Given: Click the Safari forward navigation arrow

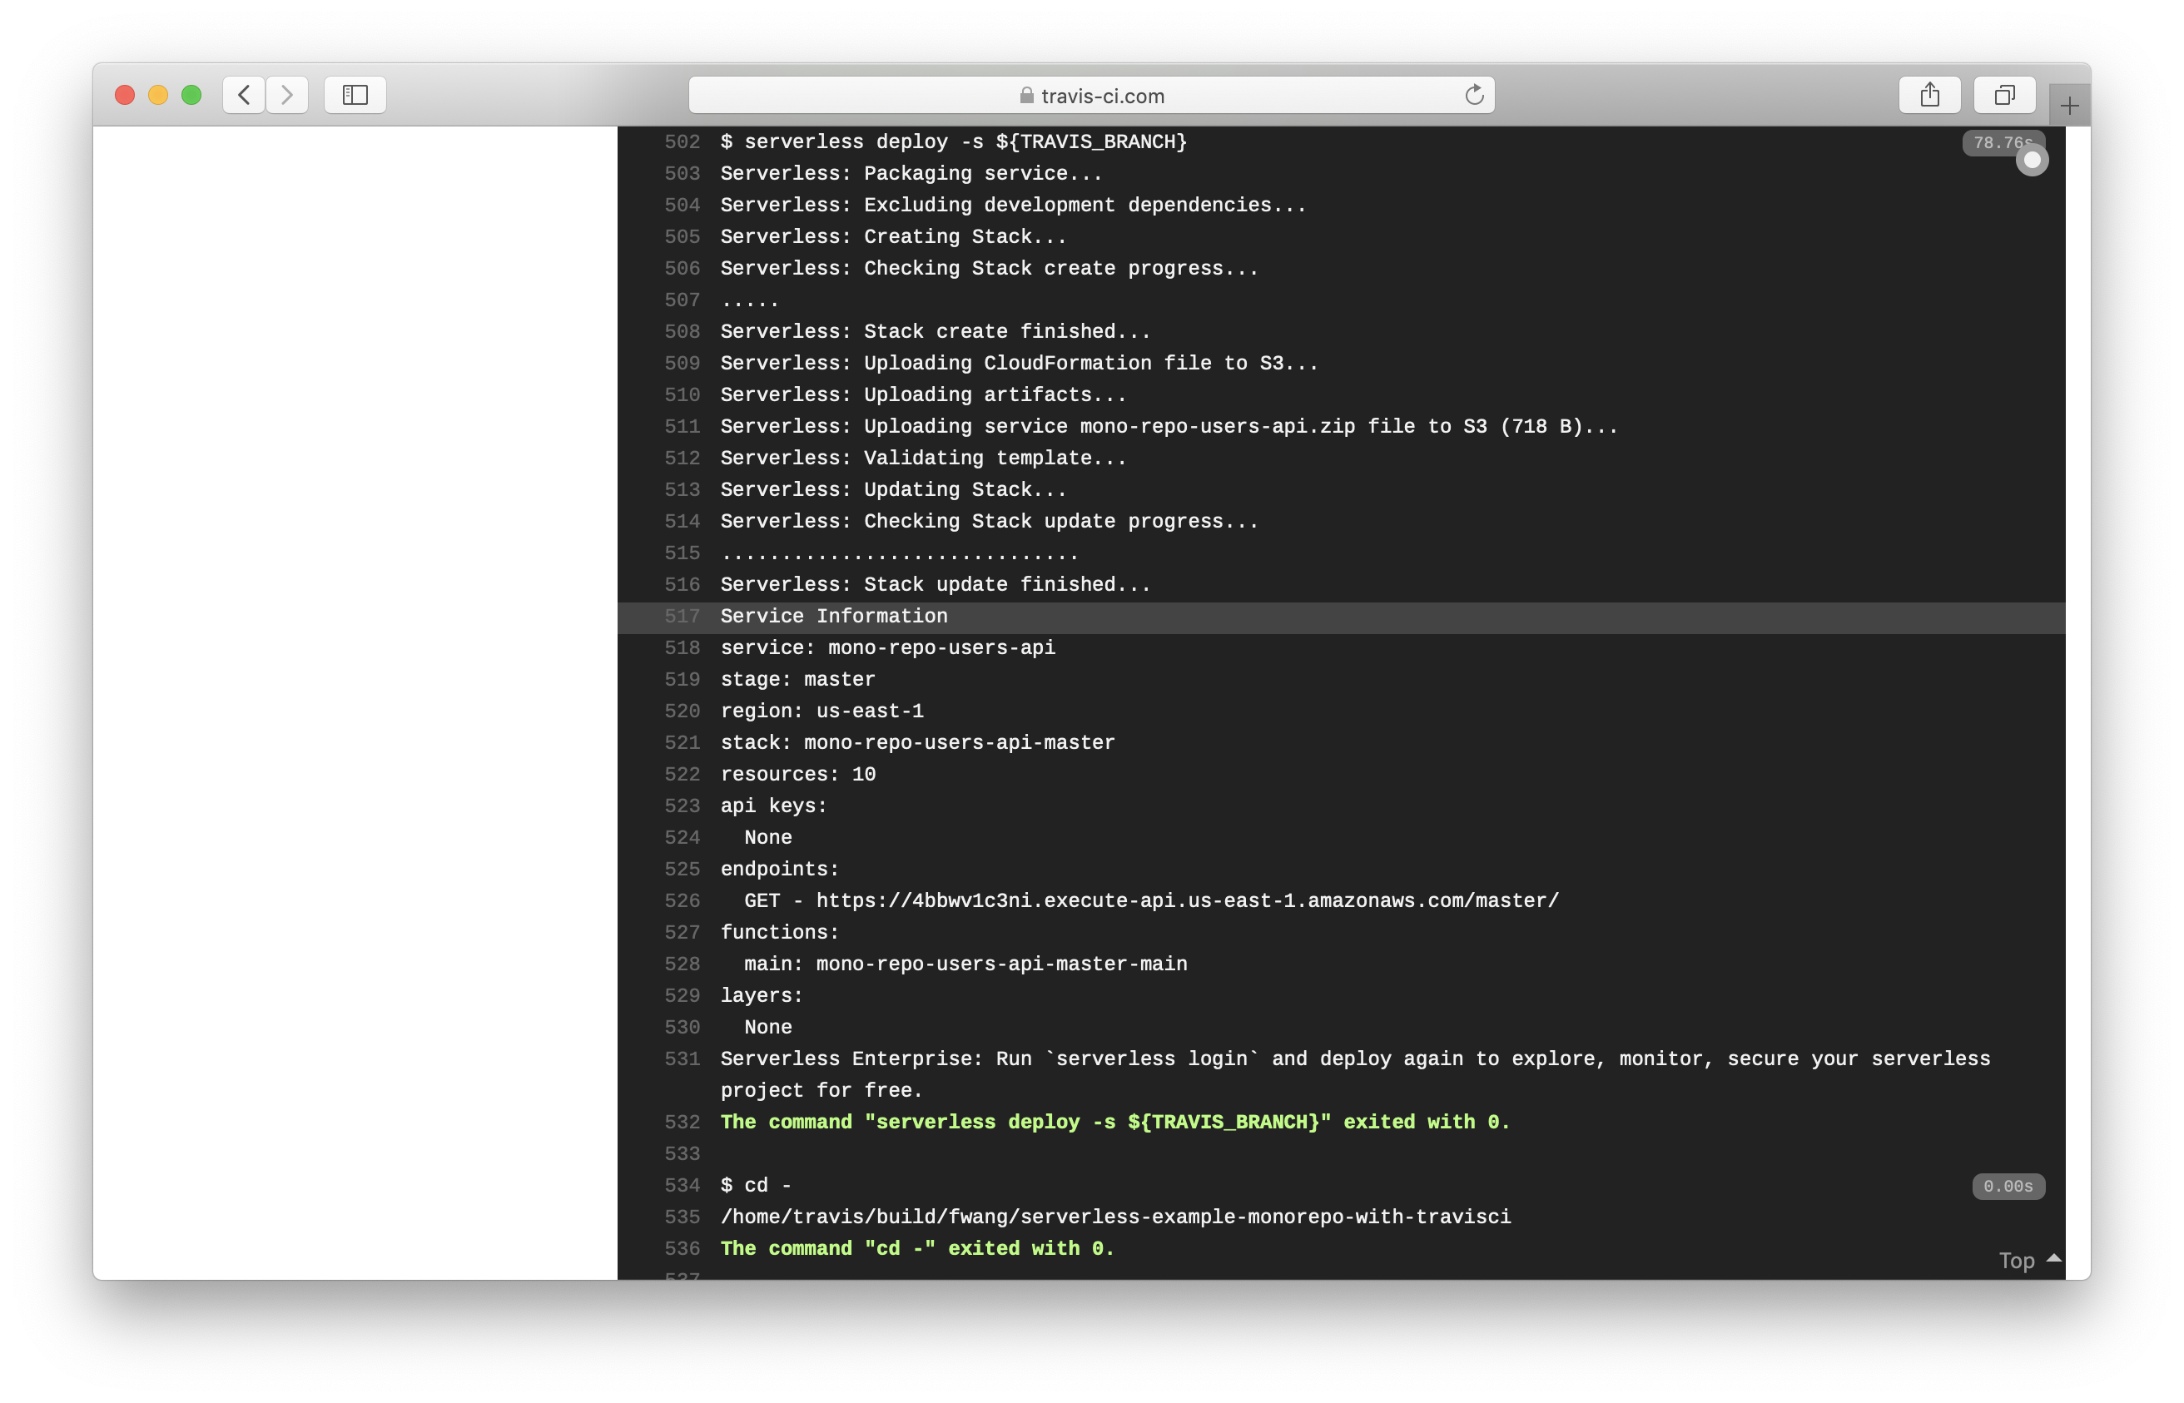Looking at the screenshot, I should point(287,95).
